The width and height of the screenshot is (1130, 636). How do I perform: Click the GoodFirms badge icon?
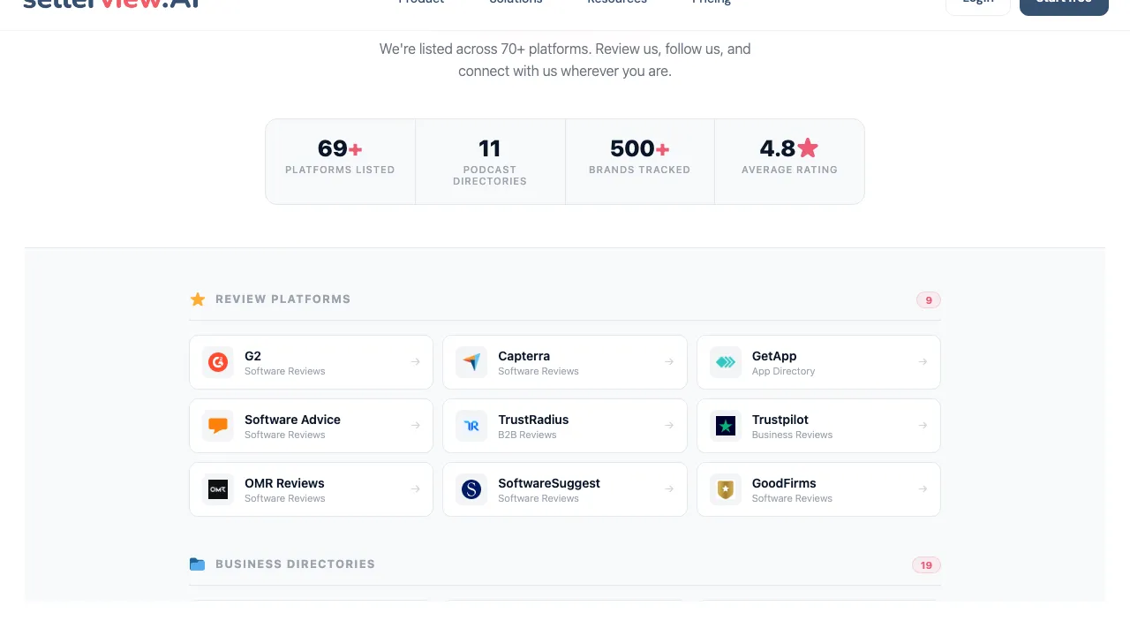click(726, 489)
